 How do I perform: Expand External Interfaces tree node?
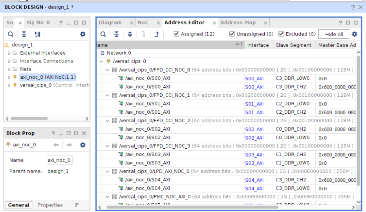pyautogui.click(x=9, y=53)
